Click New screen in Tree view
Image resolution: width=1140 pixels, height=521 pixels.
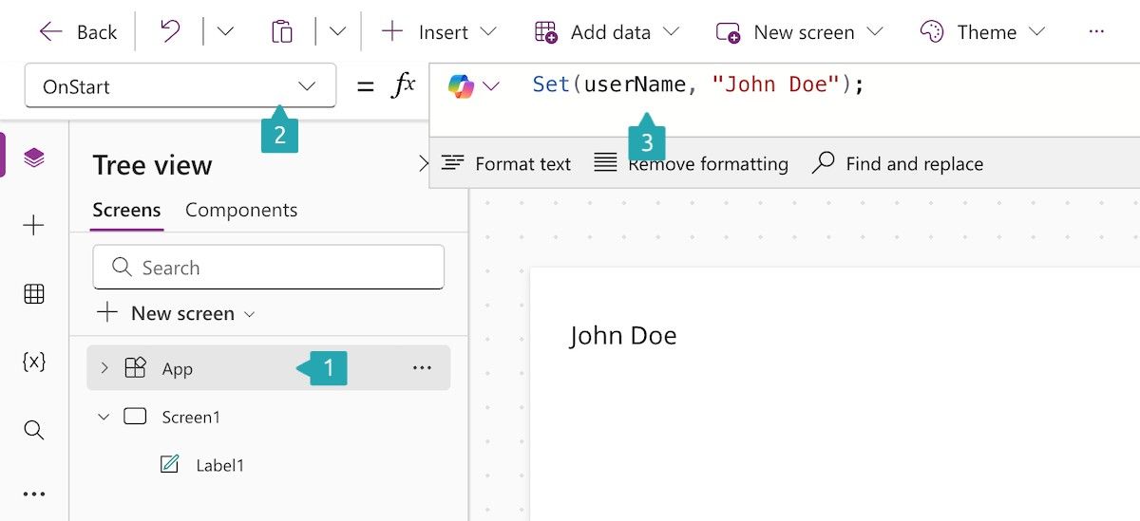point(177,313)
